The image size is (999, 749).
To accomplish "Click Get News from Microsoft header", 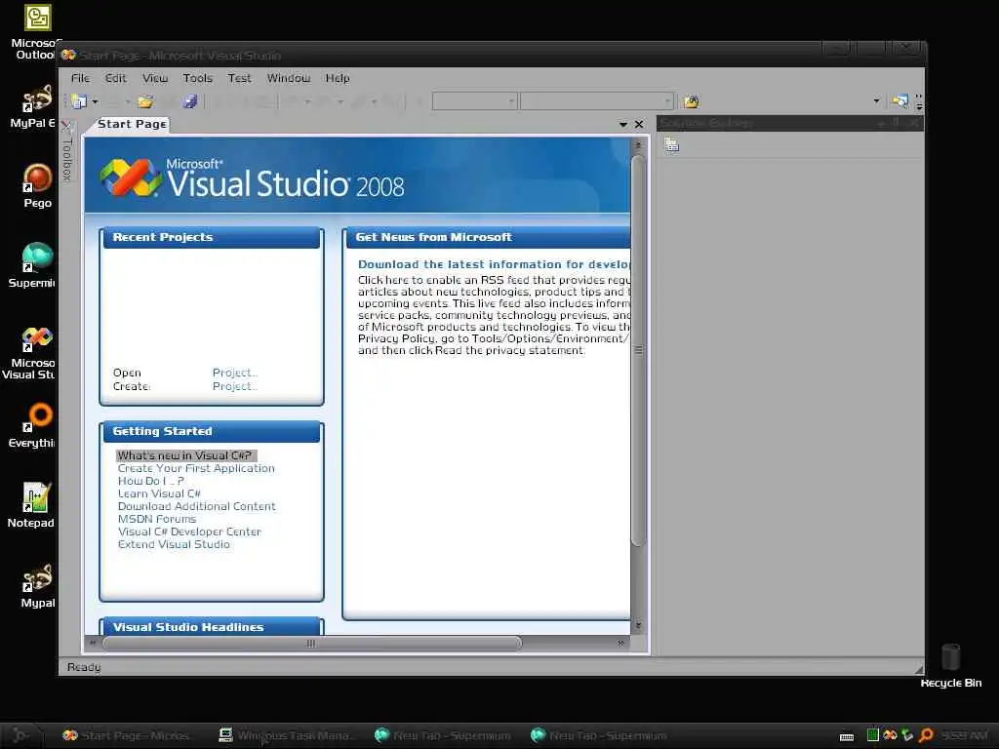I will 488,237.
